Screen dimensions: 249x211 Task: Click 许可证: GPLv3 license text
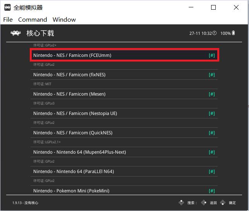(44, 103)
